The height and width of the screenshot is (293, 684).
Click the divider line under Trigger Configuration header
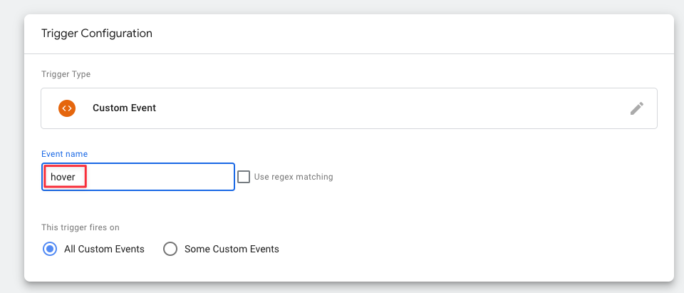[x=349, y=53]
